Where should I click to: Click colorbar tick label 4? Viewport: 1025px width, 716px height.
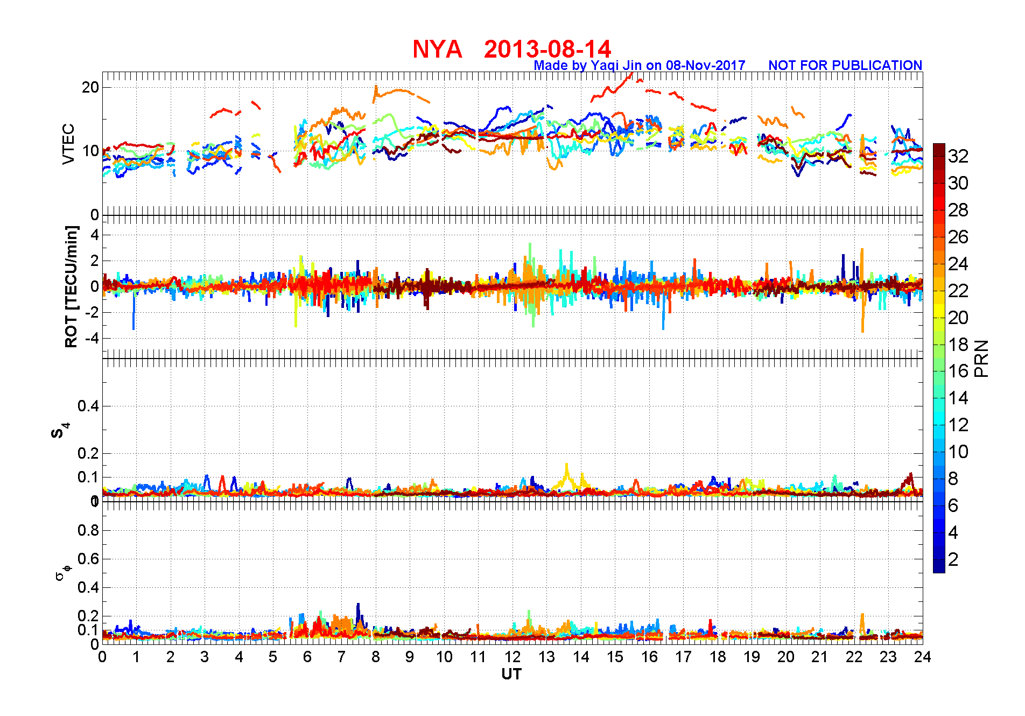pyautogui.click(x=953, y=532)
